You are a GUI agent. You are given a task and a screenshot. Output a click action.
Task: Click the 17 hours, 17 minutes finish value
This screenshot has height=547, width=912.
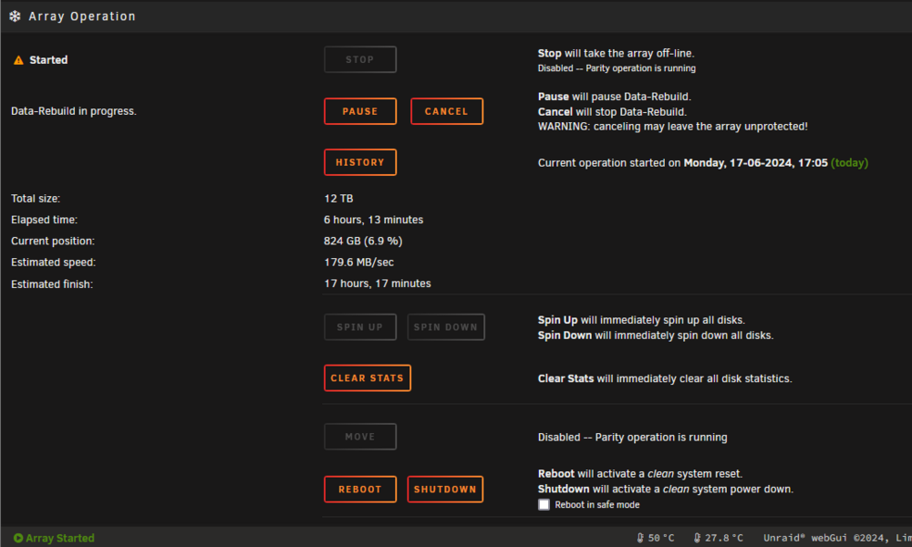coord(378,284)
